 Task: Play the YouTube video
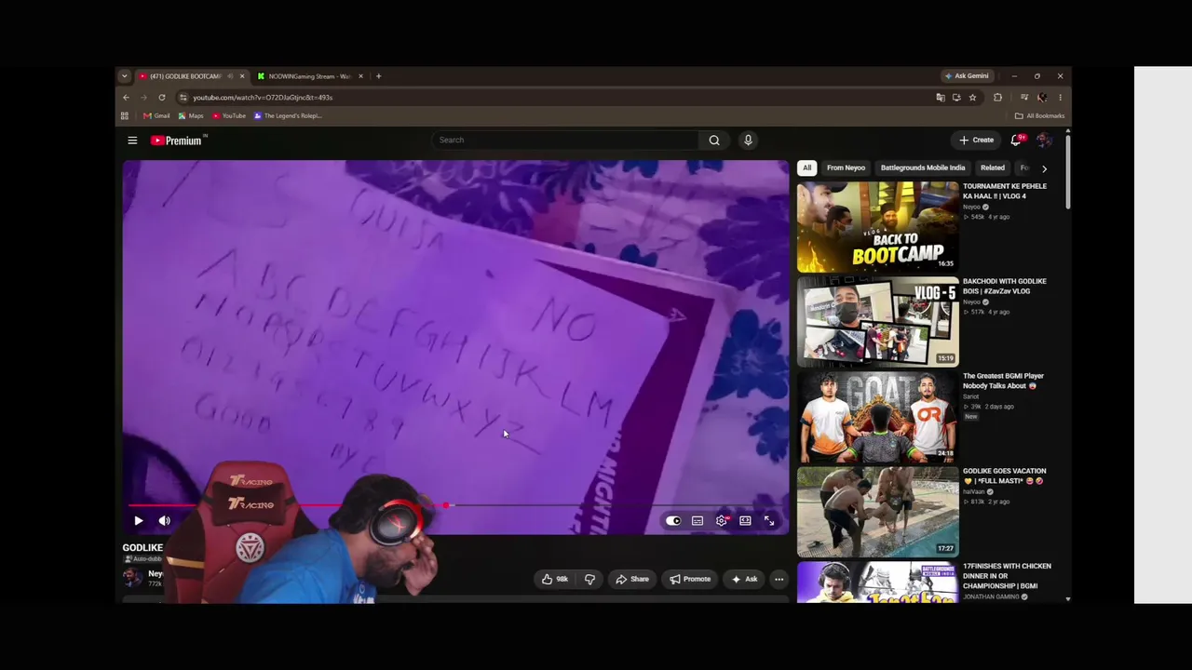(x=138, y=521)
